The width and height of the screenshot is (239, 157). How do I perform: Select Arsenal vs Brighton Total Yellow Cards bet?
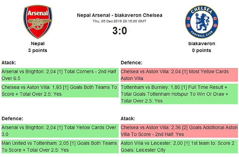point(60,131)
